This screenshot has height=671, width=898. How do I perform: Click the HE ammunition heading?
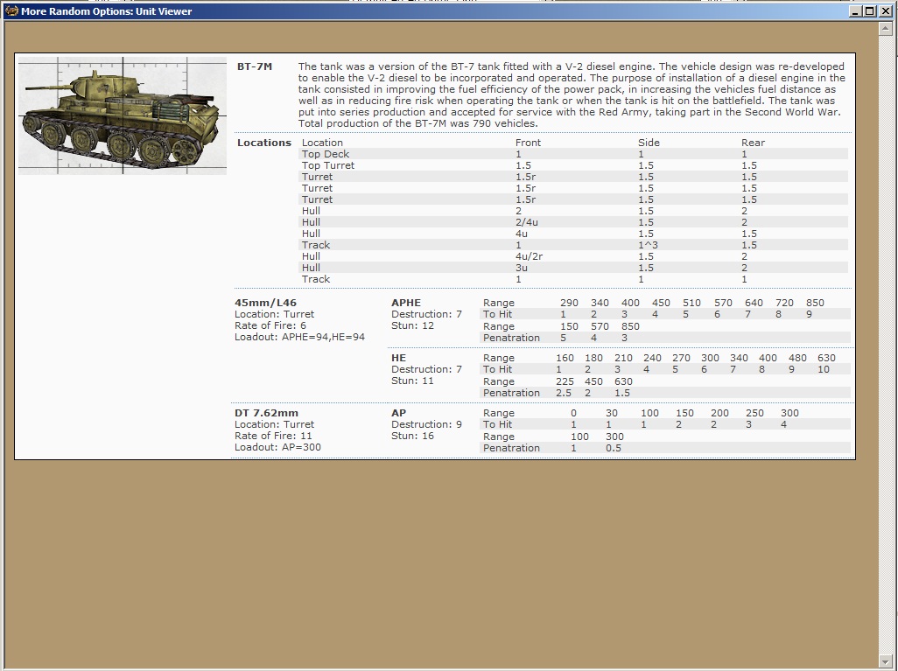pos(398,358)
